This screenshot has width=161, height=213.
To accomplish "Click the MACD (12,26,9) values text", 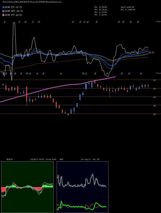I will point(43,159).
